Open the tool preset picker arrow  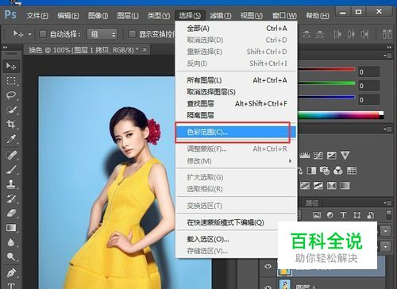29,34
